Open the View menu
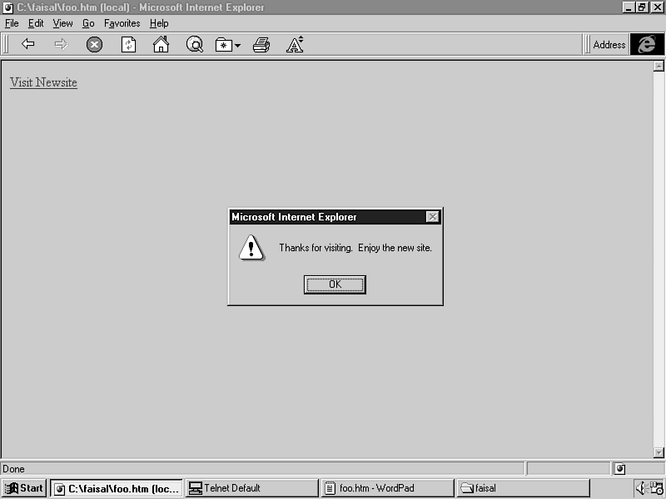Screen dimensions: 666x499 (x=63, y=23)
